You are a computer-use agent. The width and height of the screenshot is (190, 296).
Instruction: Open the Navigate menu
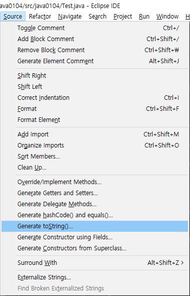[70, 17]
